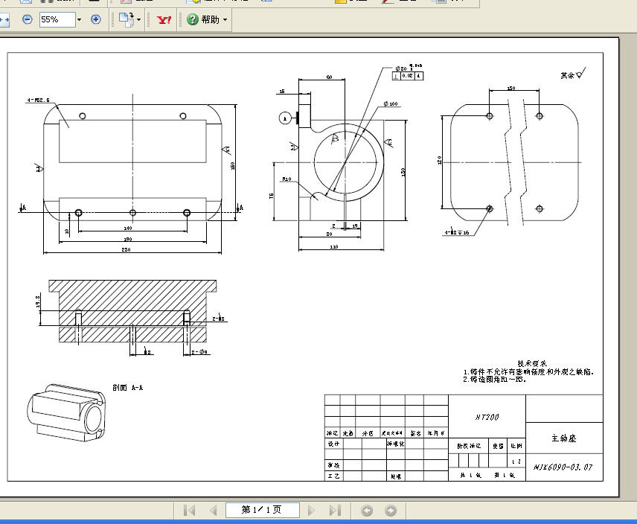Go to the next page arrow
The width and height of the screenshot is (637, 524).
[x=311, y=510]
